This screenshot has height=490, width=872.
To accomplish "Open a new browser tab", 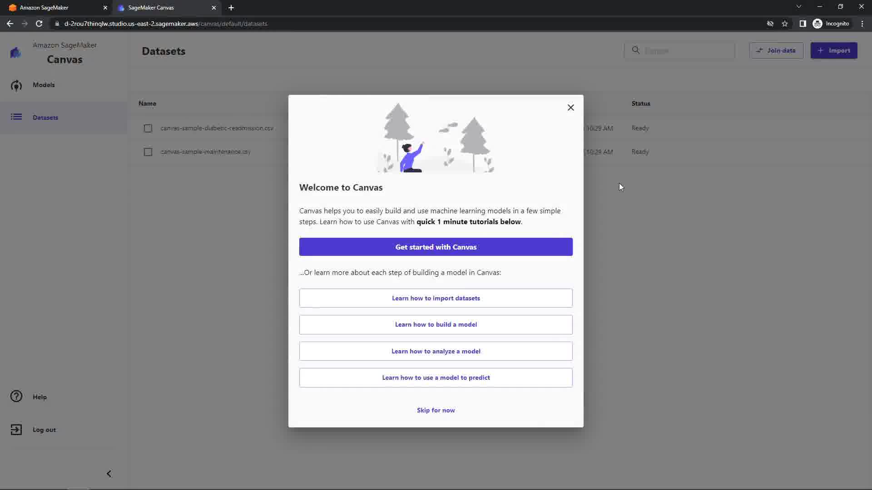I will [x=231, y=8].
